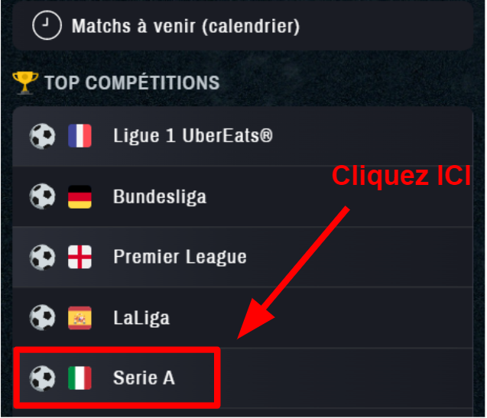Go to Premier League matches

pyautogui.click(x=180, y=257)
